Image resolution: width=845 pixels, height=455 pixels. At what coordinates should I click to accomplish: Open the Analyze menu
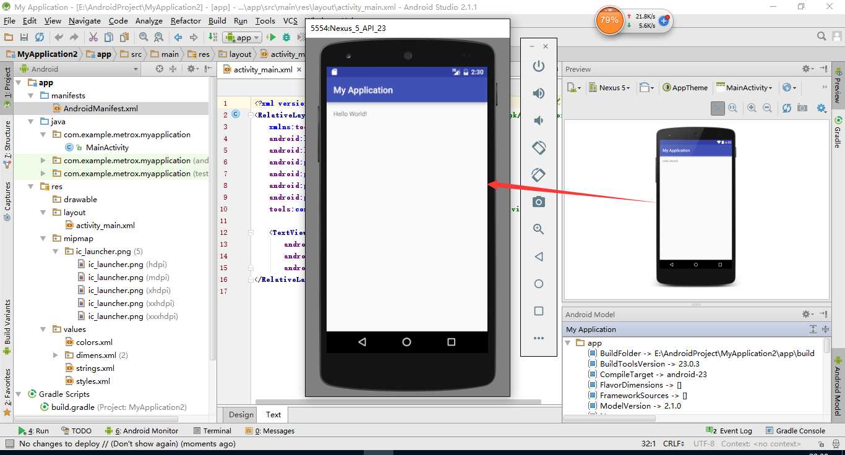point(149,20)
